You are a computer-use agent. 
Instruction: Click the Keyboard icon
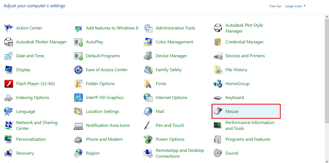218,98
